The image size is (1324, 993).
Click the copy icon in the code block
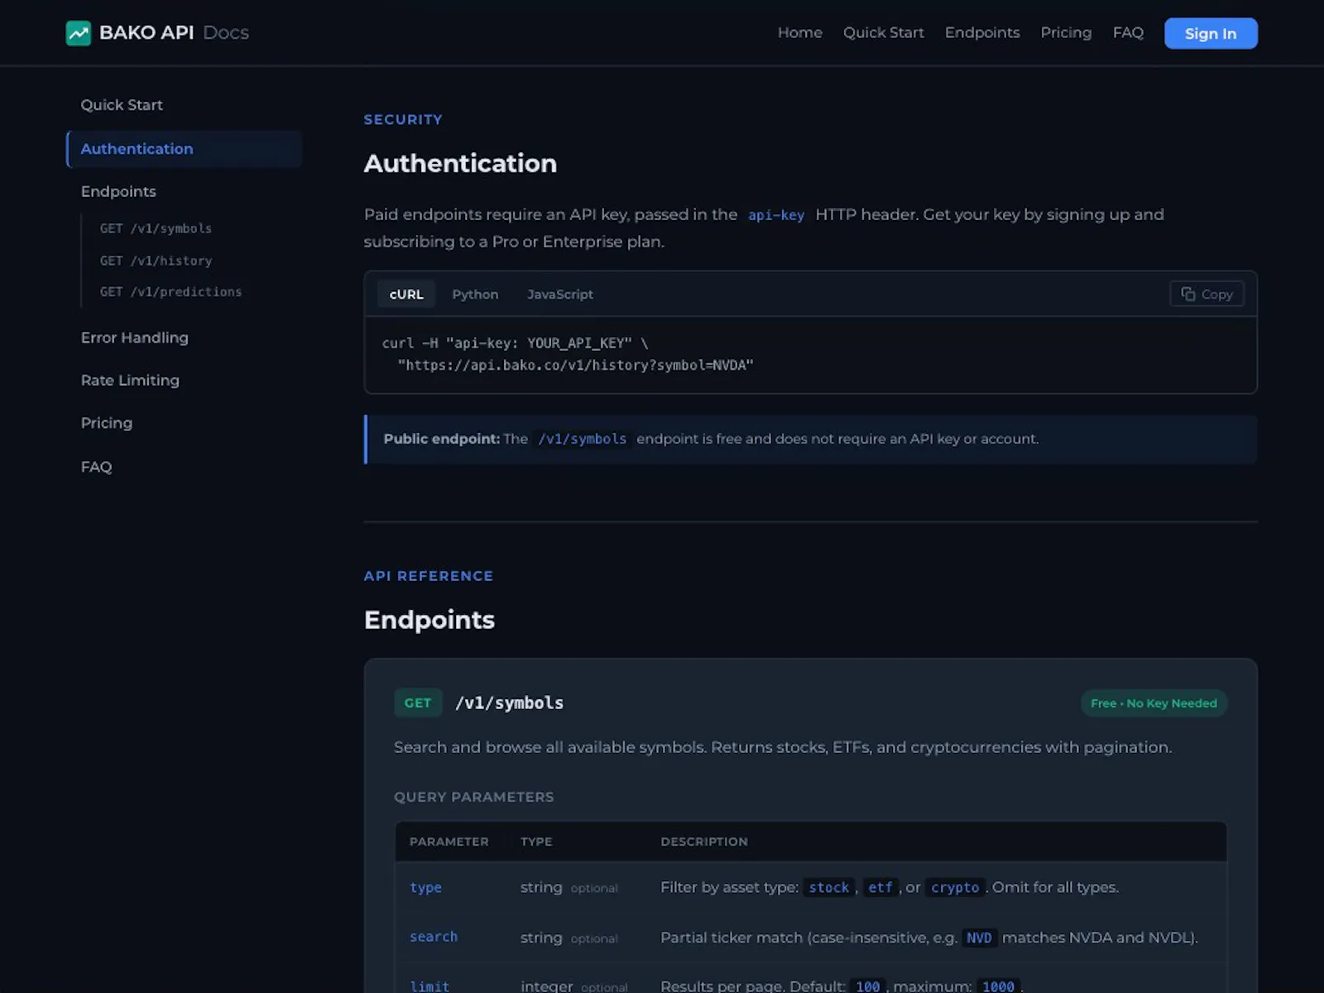(x=1188, y=295)
